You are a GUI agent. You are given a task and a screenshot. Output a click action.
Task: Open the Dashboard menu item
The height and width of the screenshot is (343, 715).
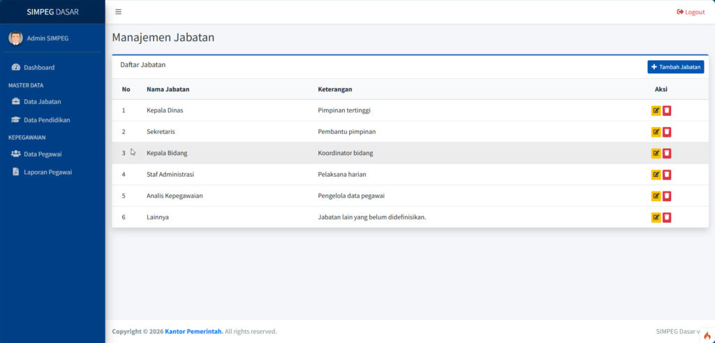pos(38,68)
